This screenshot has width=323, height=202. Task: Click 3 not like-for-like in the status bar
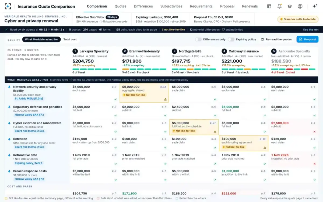coord(173,30)
